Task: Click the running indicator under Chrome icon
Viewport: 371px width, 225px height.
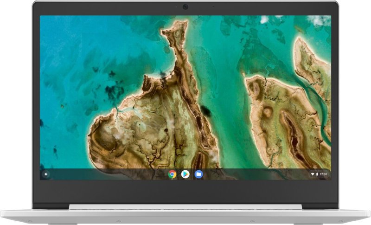Action: click(x=172, y=179)
